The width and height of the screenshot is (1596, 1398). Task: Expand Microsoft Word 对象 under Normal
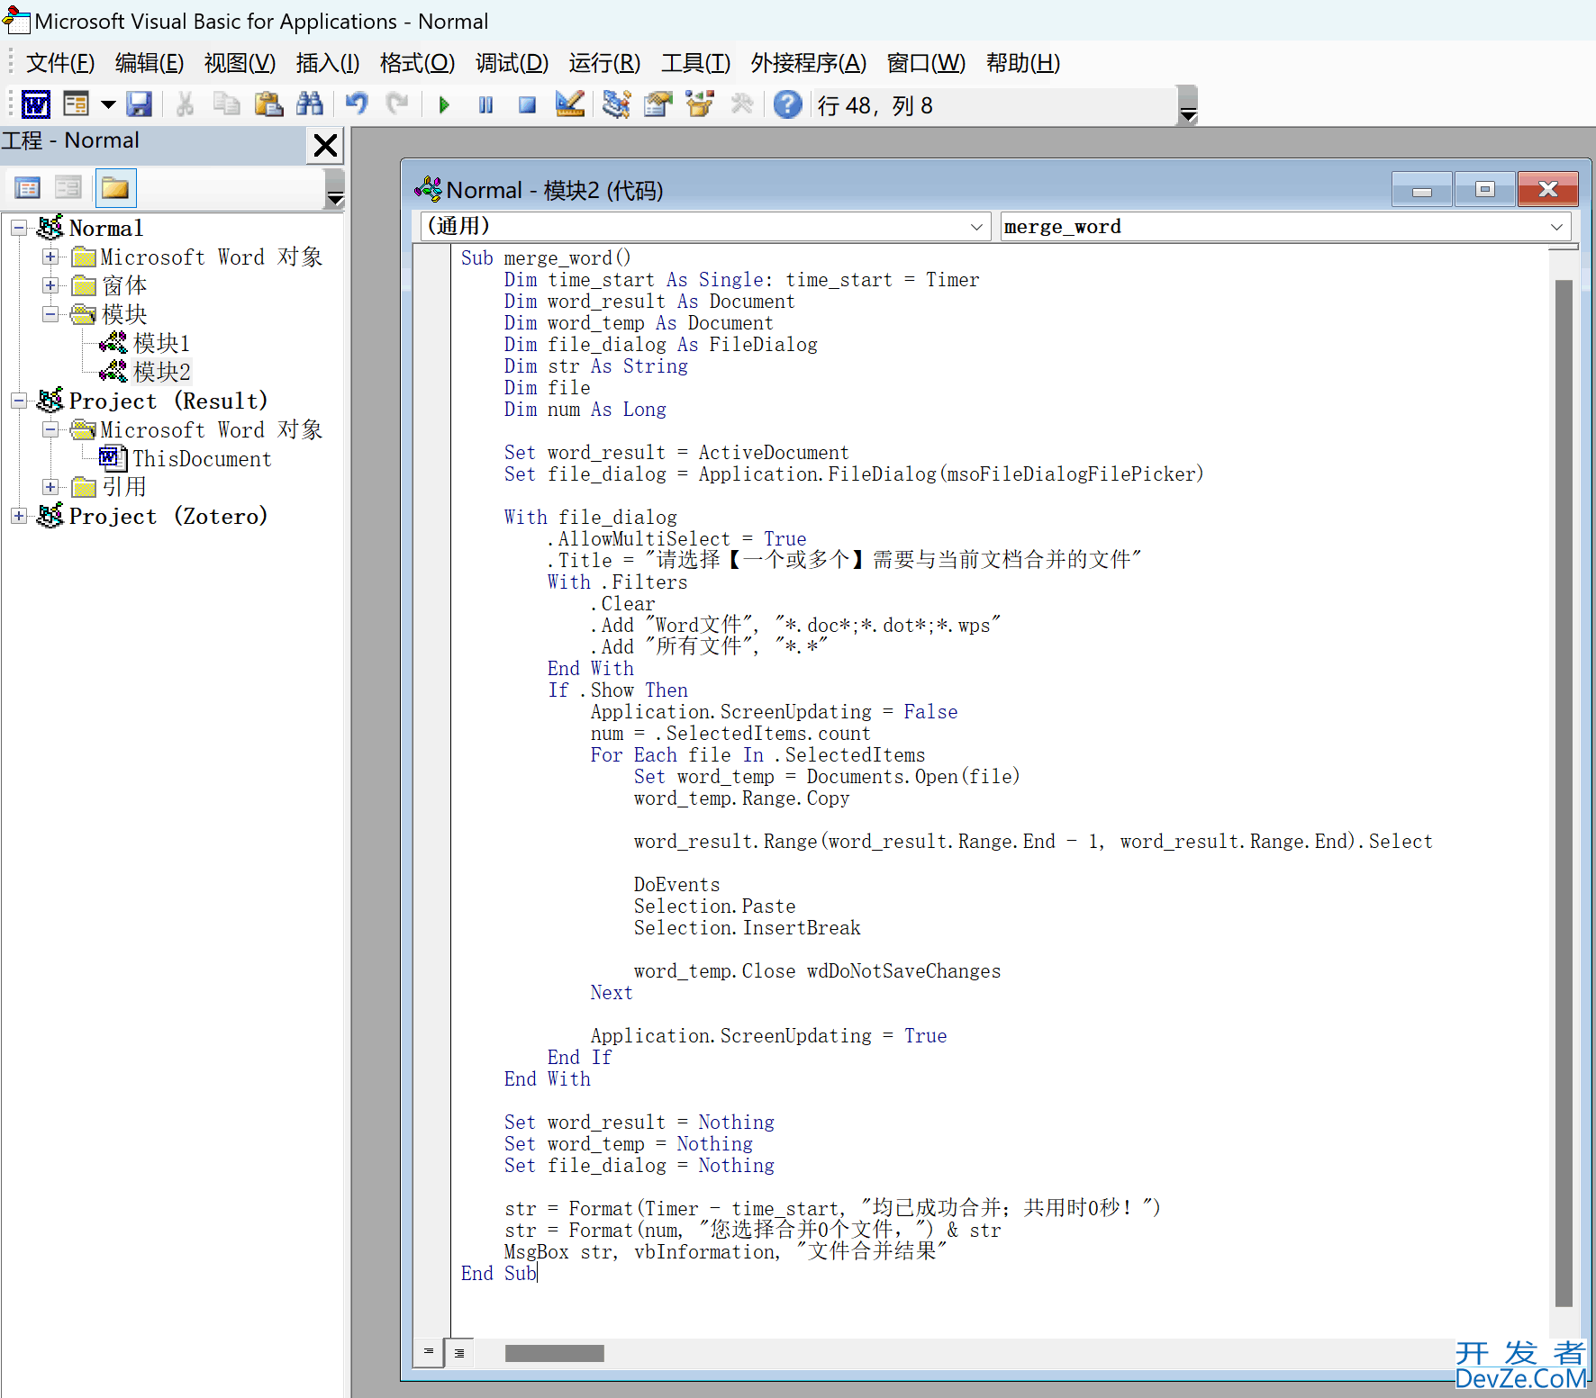coord(50,257)
